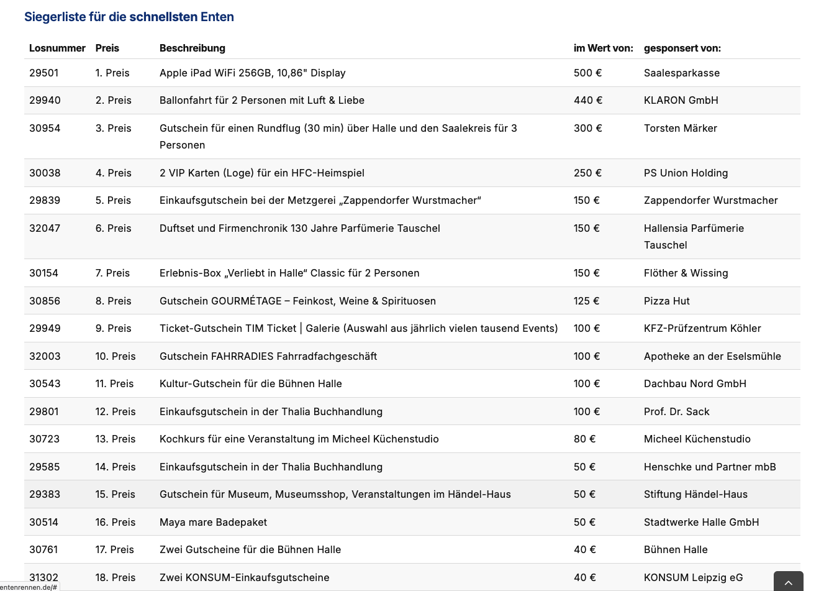829x591 pixels.
Task: Click the 'Siegerliste für die schnellsten Enten' heading
Action: (129, 17)
